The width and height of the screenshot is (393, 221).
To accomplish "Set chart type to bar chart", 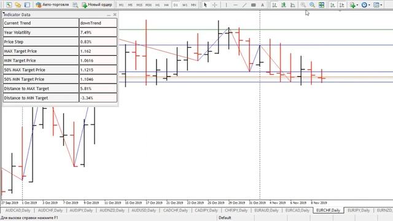I will coord(274,5).
